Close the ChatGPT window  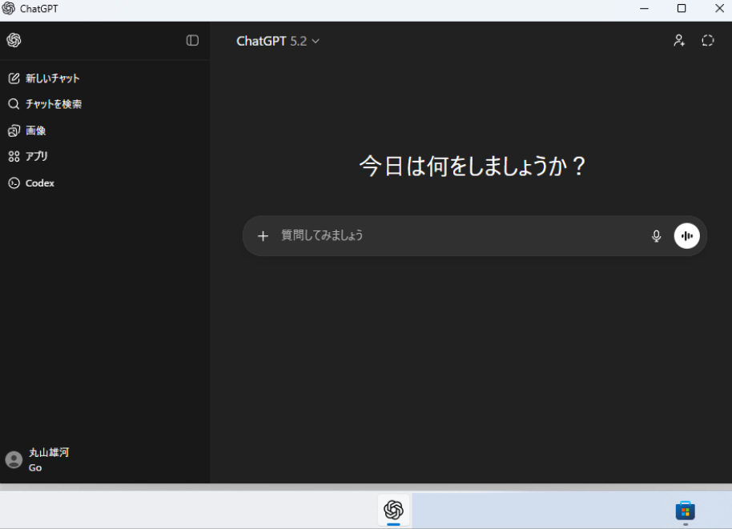point(719,8)
